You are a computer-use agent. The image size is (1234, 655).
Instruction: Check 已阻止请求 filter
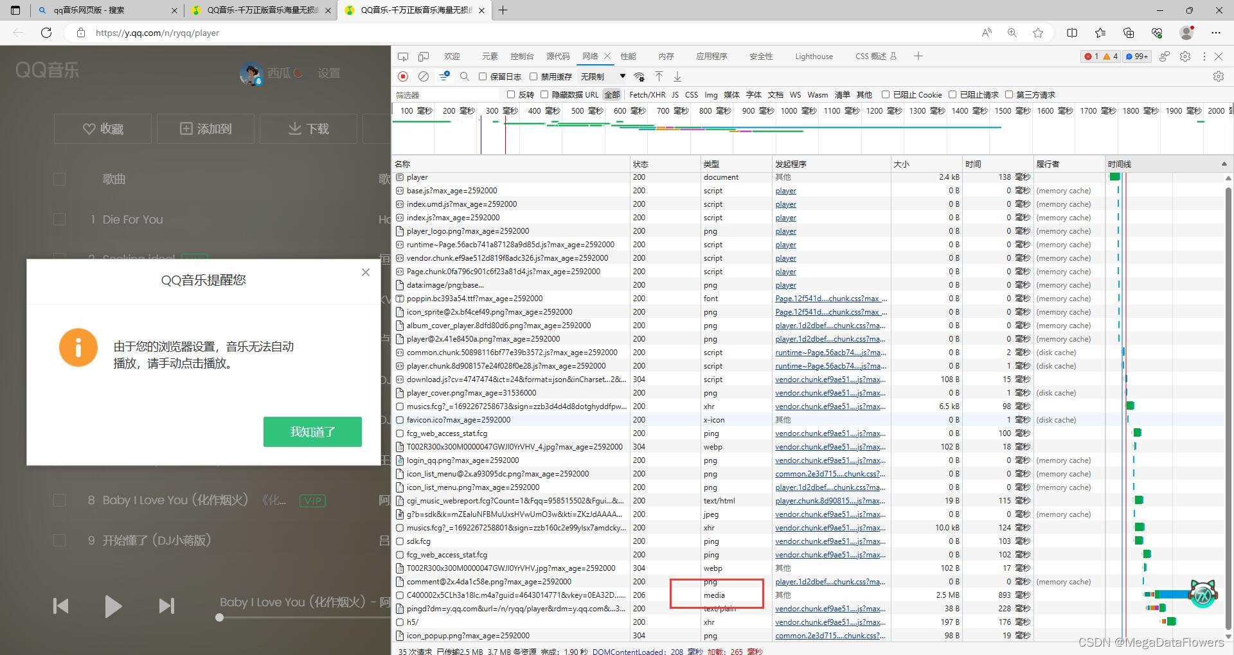tap(952, 94)
